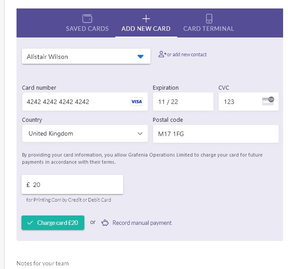Open the Alistair Wilson contact dropdown
Screen dimensions: 288x269
pos(86,56)
